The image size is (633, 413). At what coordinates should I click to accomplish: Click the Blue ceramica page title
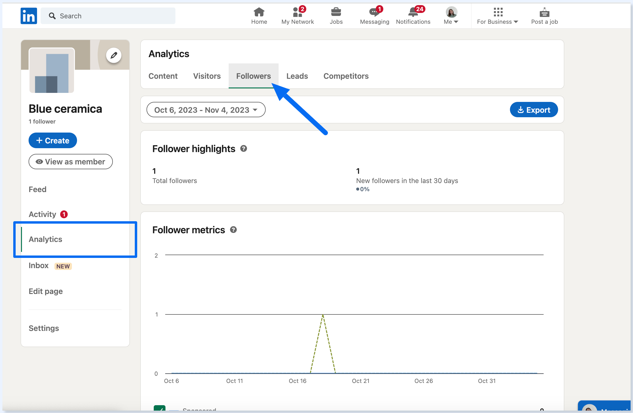(x=65, y=109)
